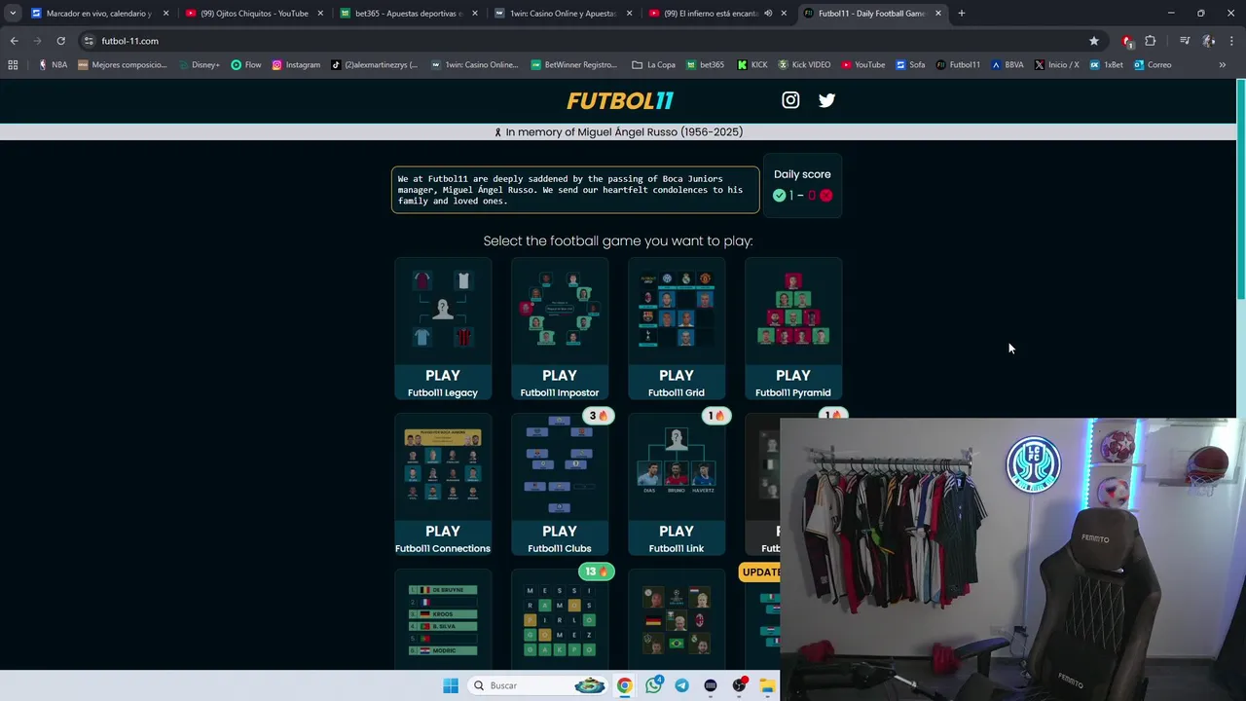Open a new browser tab

point(962,14)
